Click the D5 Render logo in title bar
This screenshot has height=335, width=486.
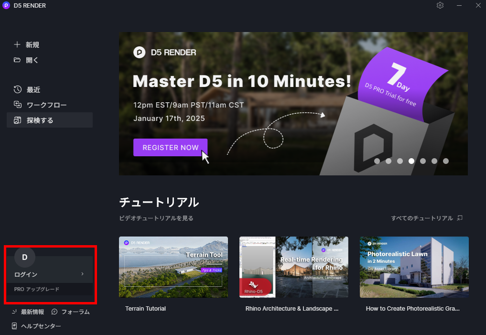(x=6, y=6)
